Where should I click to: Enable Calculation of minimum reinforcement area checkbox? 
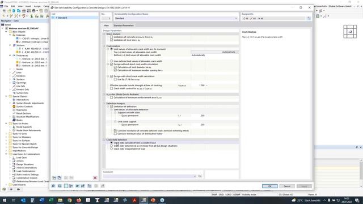click(111, 97)
